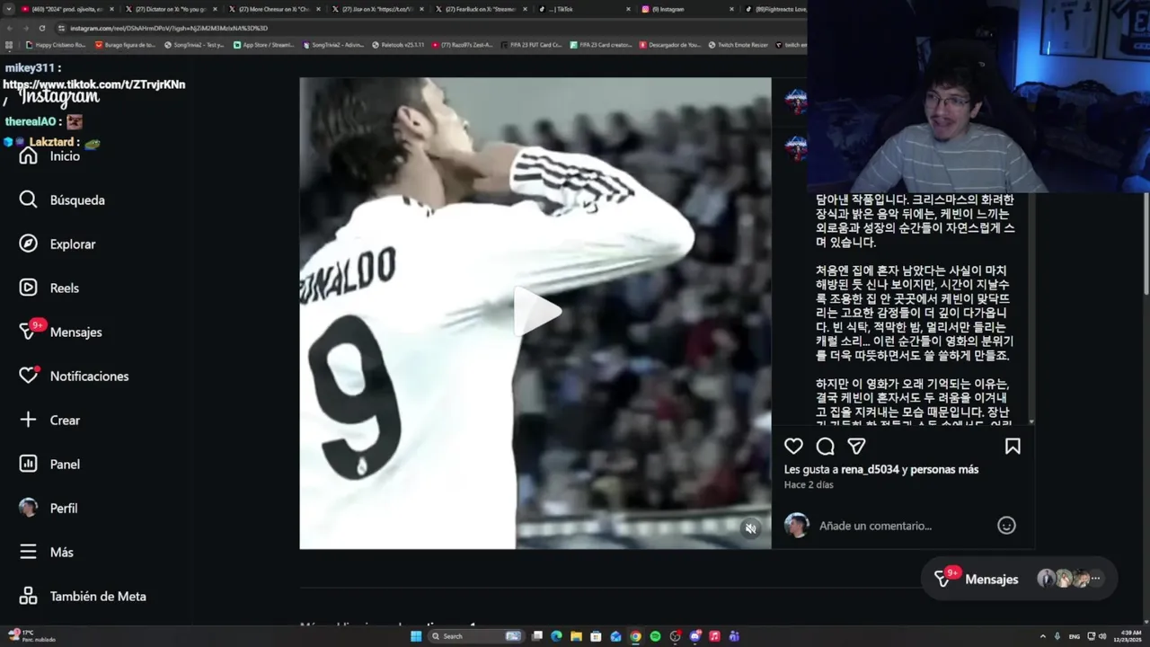This screenshot has width=1150, height=647.
Task: Switch to the TikTok browser tab
Action: click(584, 9)
